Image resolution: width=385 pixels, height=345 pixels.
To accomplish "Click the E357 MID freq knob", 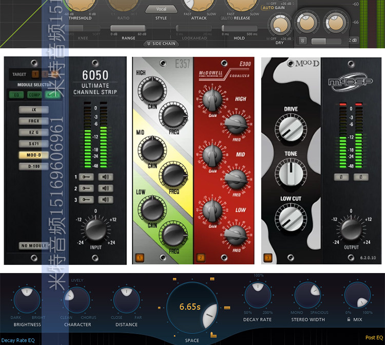I will coord(174,175).
